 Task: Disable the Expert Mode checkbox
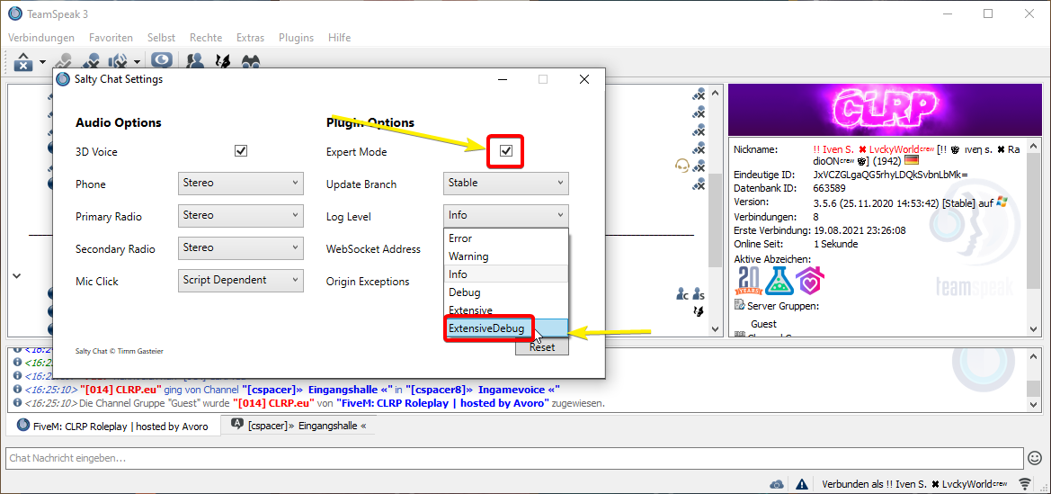click(x=506, y=150)
